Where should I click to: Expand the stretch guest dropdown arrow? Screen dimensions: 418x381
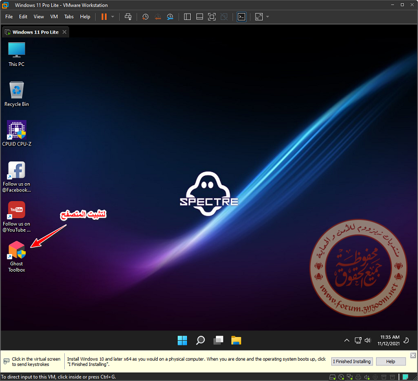pyautogui.click(x=268, y=17)
